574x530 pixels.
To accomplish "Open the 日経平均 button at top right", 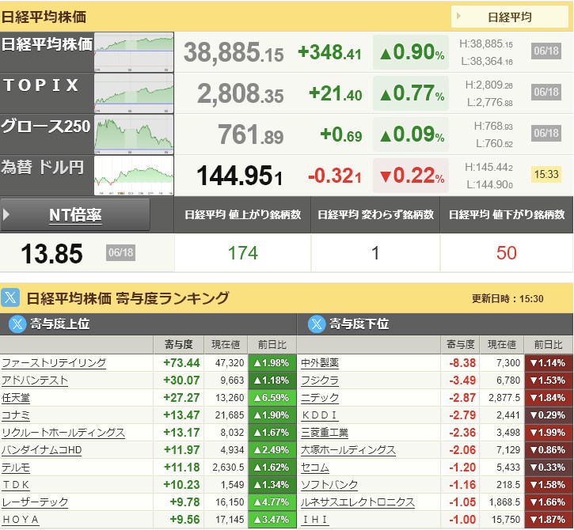I will click(509, 17).
